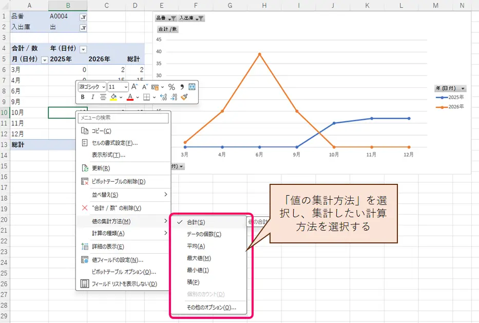Choose ピボットテーブルの削除(D)

(x=123, y=181)
